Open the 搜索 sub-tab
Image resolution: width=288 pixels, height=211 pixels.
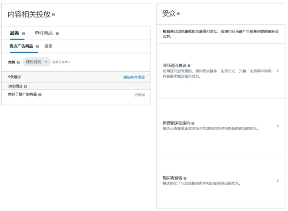[x=48, y=46]
